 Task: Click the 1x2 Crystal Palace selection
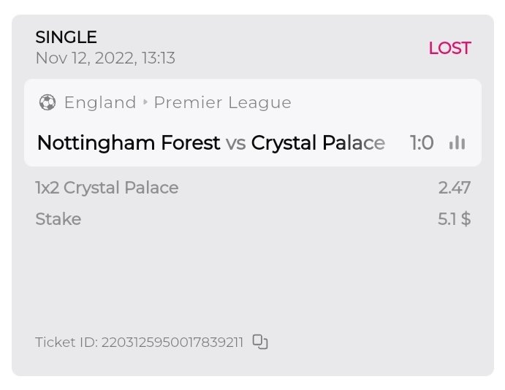pyautogui.click(x=107, y=188)
